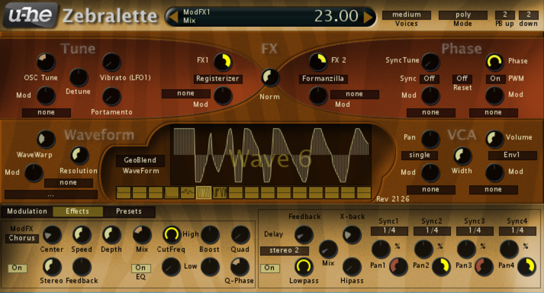Click the WaveWarp knob
This screenshot has width=544, height=293.
(x=46, y=140)
